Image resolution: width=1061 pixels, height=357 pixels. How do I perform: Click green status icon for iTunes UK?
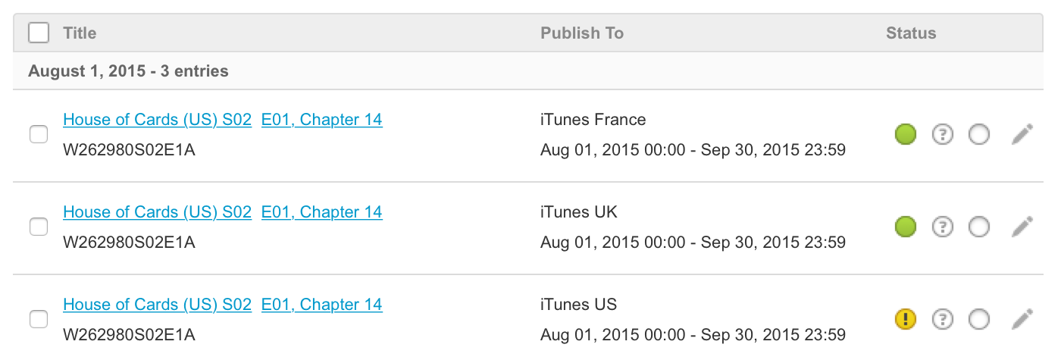pyautogui.click(x=906, y=227)
